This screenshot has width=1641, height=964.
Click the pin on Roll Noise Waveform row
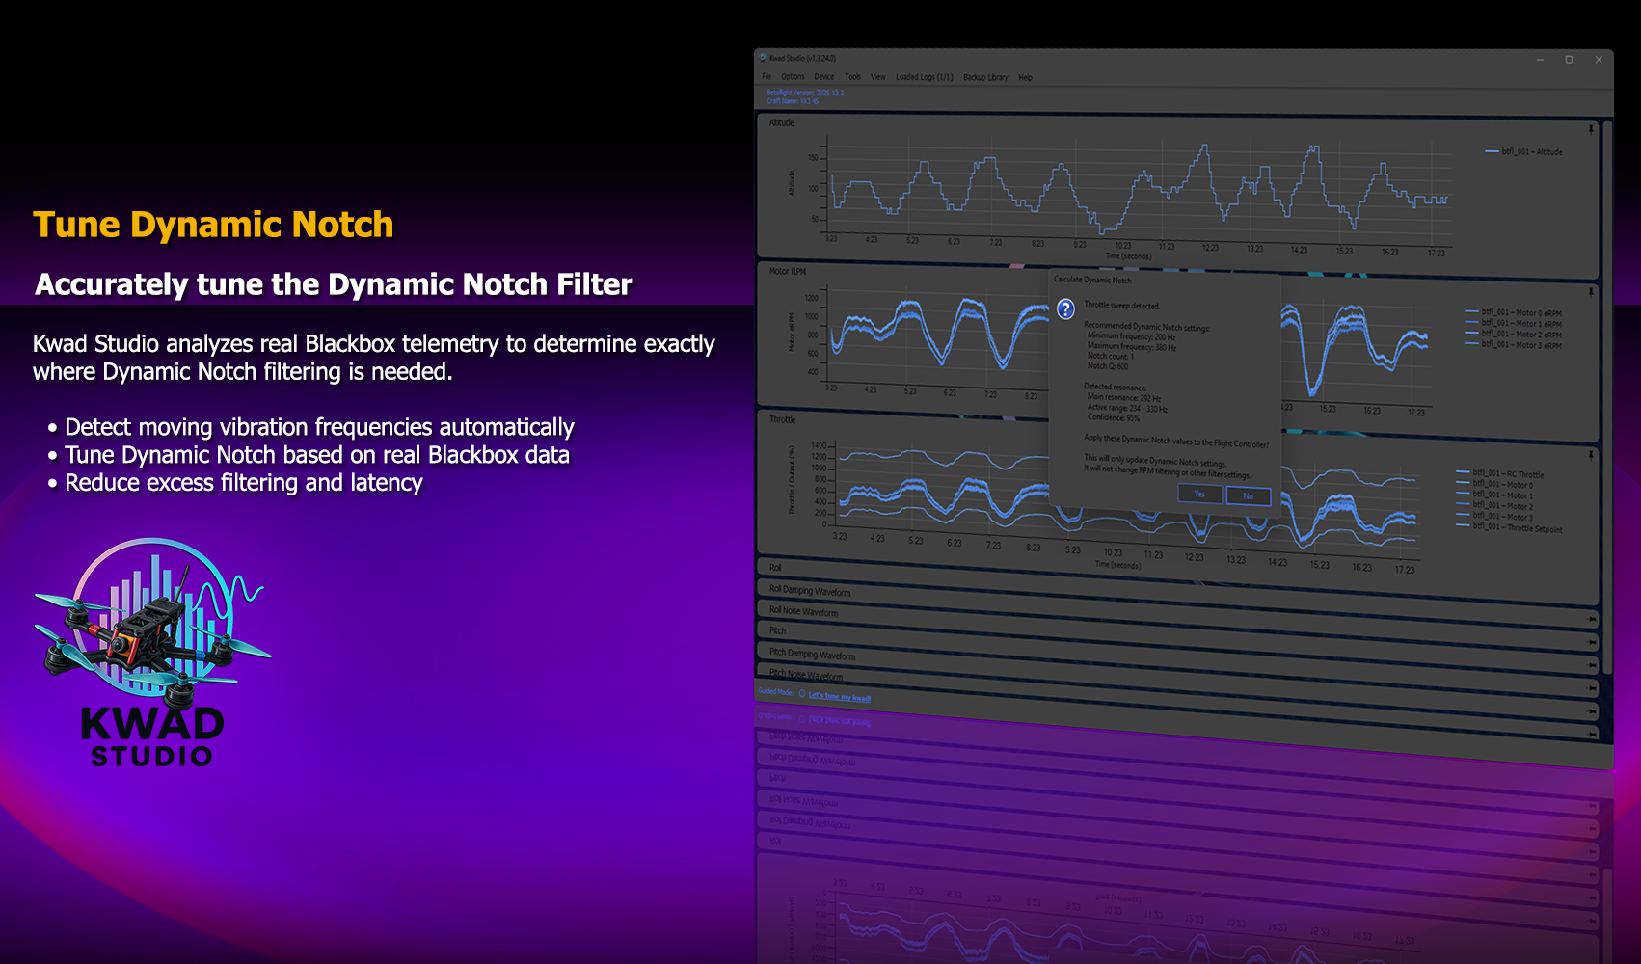coord(1592,665)
